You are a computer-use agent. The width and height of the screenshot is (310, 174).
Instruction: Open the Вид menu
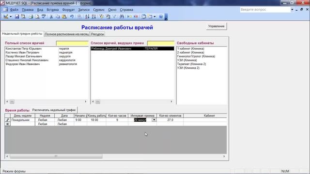click(x=40, y=10)
